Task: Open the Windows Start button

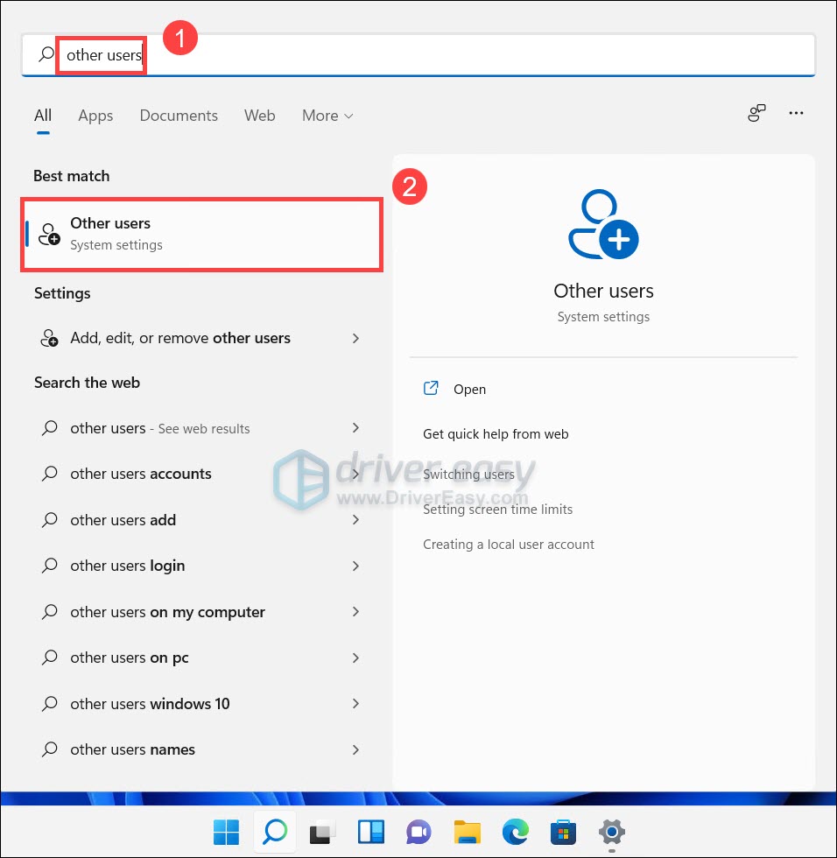Action: click(226, 833)
